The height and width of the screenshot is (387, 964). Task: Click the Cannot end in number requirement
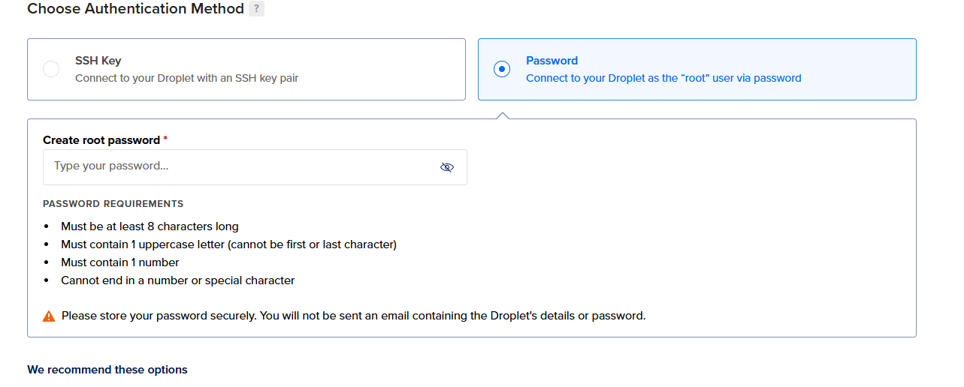(177, 280)
